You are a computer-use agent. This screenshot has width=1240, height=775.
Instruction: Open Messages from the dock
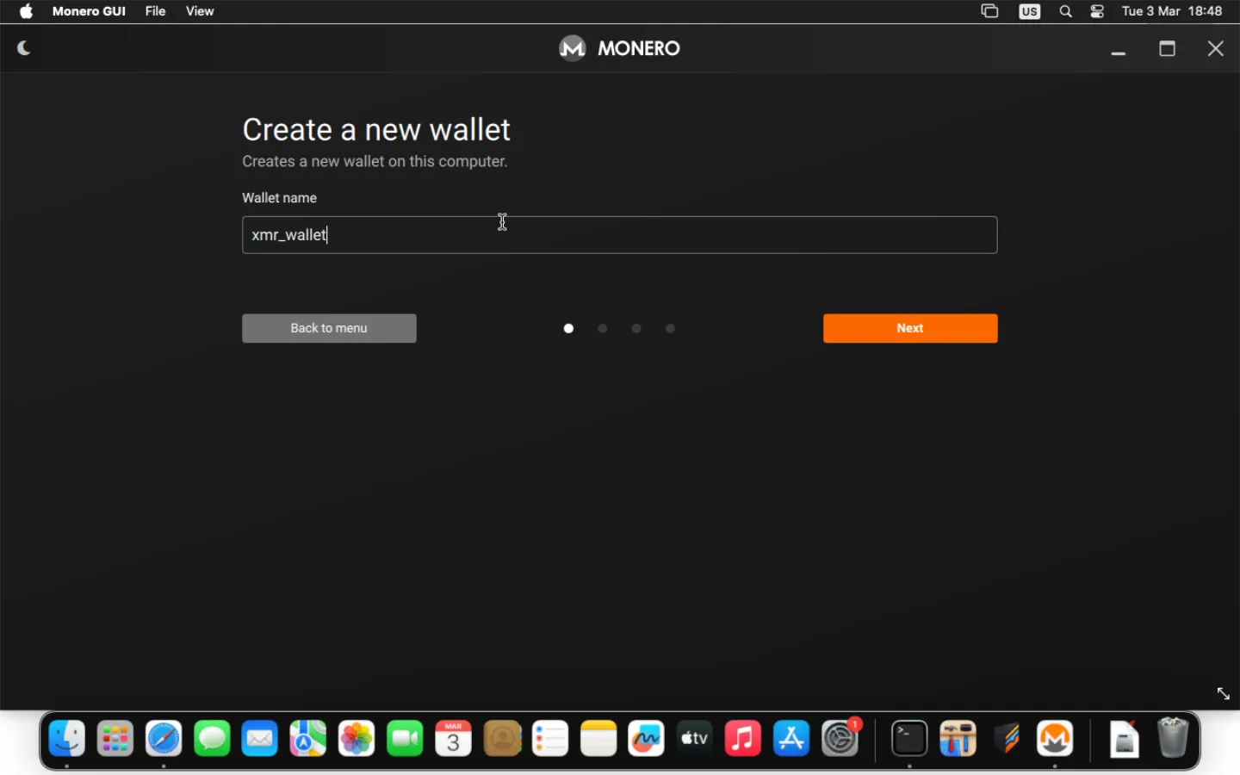[x=212, y=739]
